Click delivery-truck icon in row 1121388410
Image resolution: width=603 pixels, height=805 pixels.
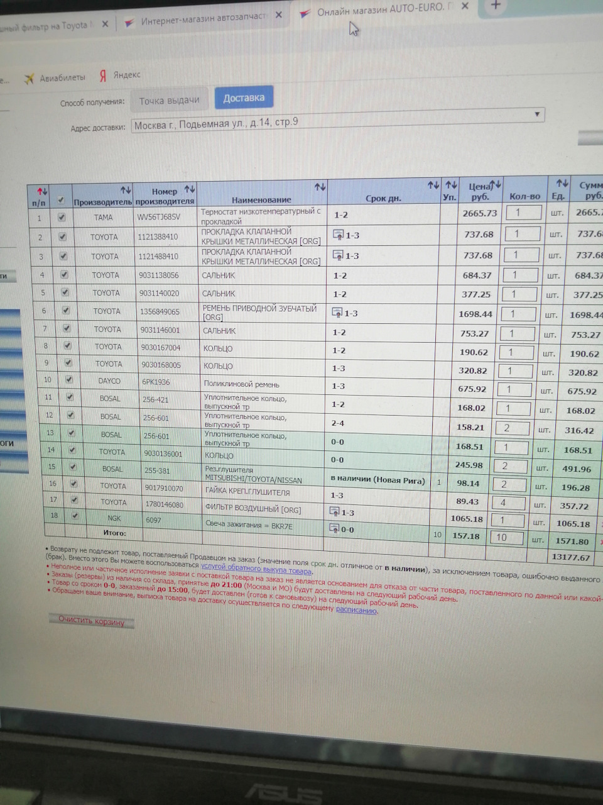[337, 235]
